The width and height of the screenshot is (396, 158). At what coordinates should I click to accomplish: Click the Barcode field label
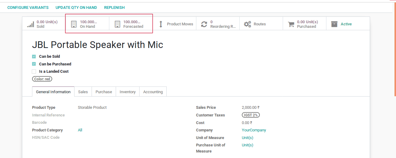click(x=39, y=123)
